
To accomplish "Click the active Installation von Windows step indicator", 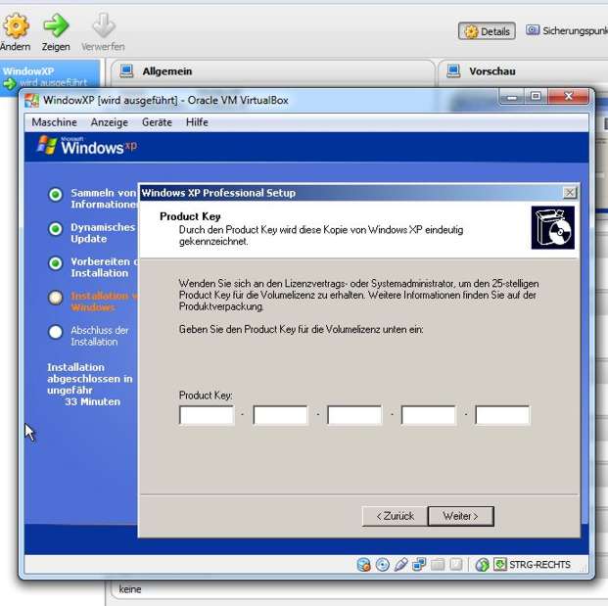I will [56, 298].
